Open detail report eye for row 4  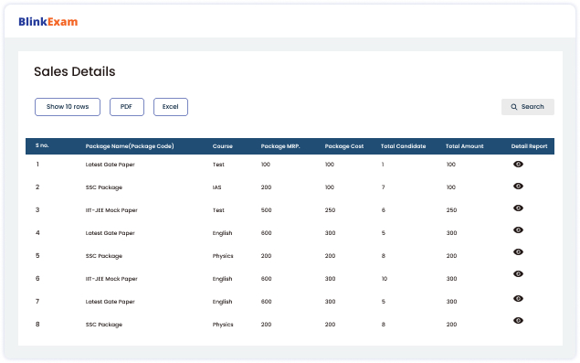point(518,230)
